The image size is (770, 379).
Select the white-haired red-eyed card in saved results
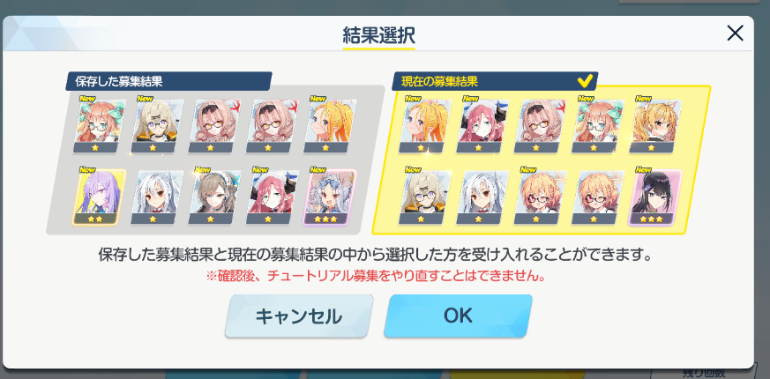(155, 197)
